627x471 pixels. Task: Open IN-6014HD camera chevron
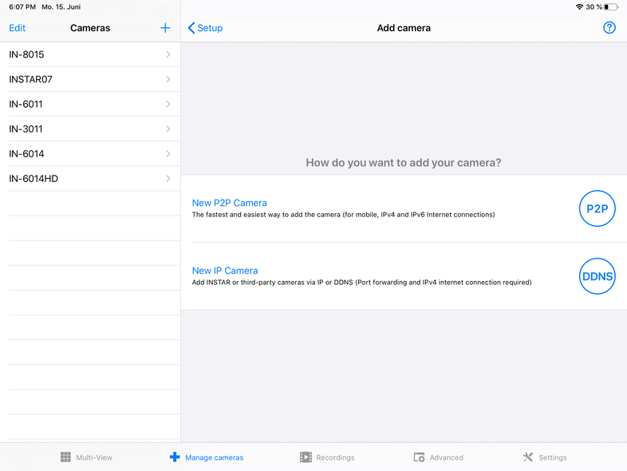[x=168, y=179]
